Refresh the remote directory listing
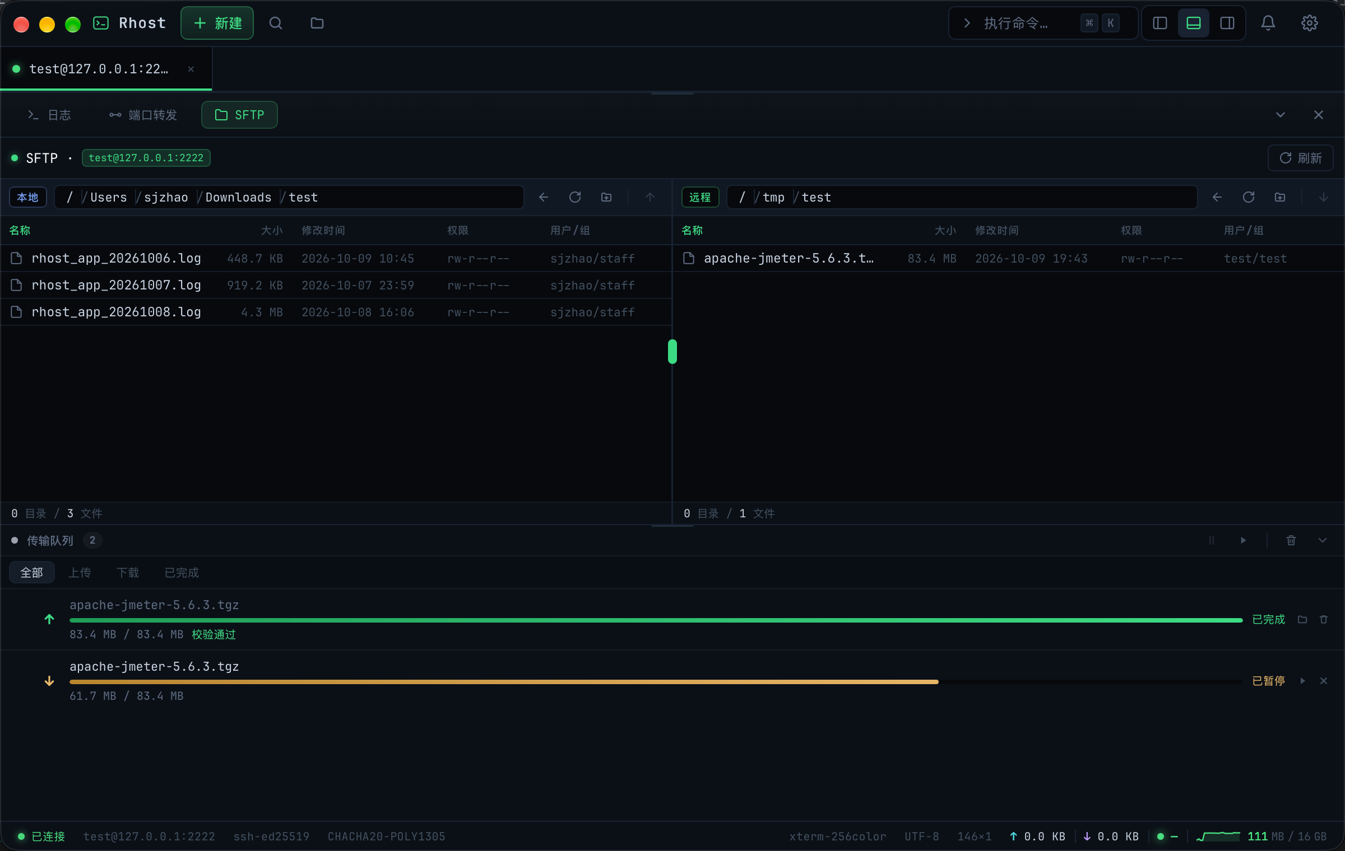This screenshot has height=851, width=1345. 1249,197
